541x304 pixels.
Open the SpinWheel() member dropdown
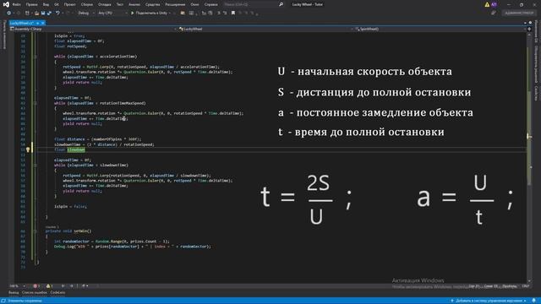[x=440, y=29]
